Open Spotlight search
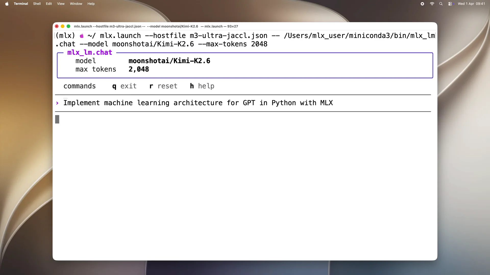Viewport: 490px width, 275px height. (441, 4)
